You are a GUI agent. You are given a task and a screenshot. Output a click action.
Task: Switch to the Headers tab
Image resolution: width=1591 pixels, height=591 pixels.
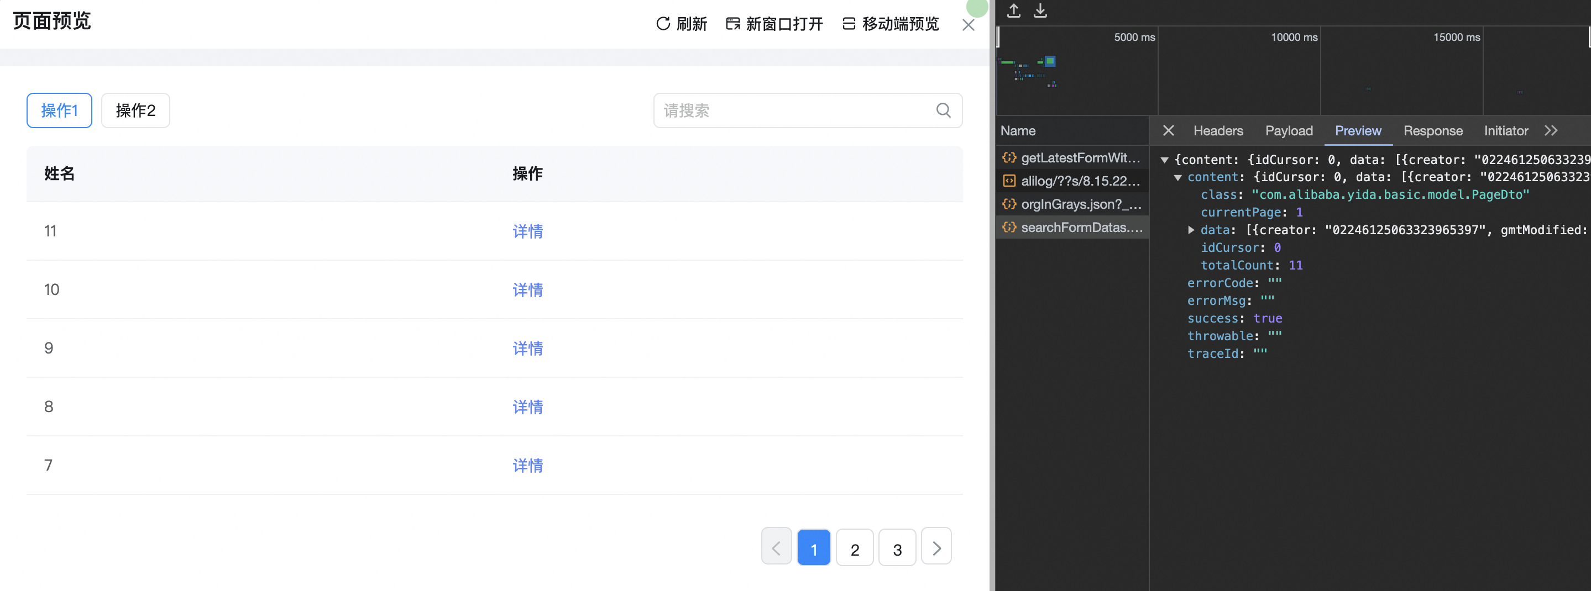pos(1218,131)
